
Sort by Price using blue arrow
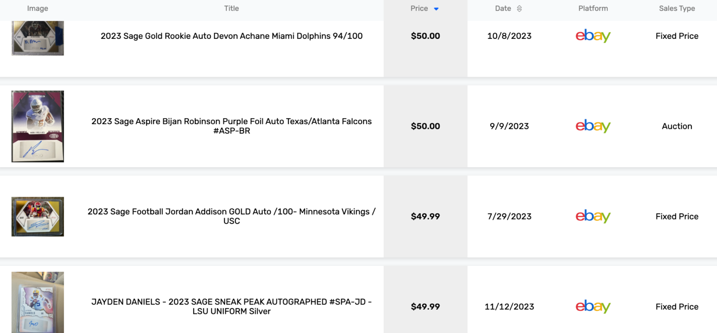[436, 9]
